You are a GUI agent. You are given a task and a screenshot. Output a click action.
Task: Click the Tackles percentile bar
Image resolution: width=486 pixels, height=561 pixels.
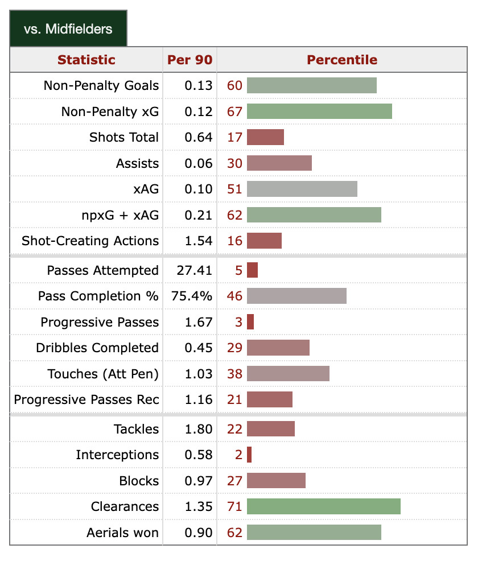click(271, 429)
